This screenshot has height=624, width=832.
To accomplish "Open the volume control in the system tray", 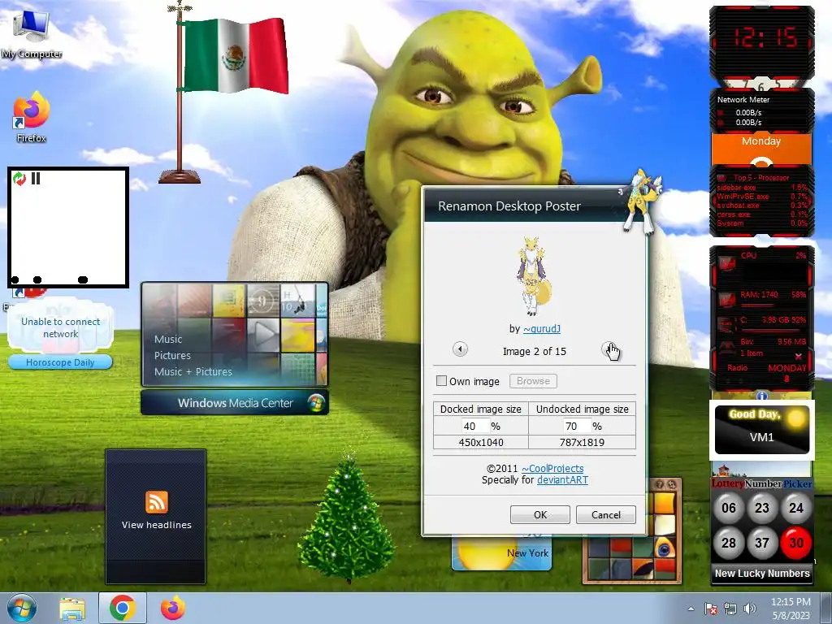I will click(749, 609).
